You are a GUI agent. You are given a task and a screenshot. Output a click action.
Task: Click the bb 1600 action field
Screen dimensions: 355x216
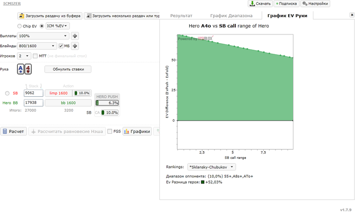tap(68, 103)
